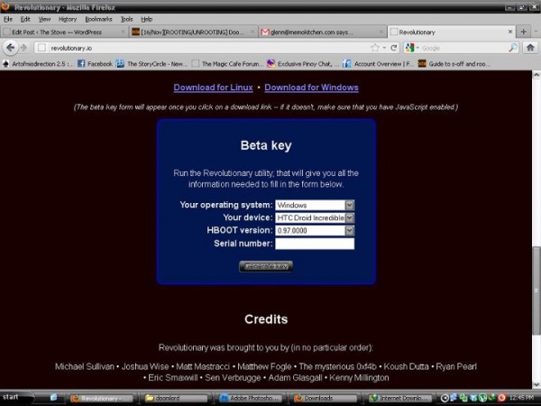Open the History menu
This screenshot has height=406, width=541.
(x=68, y=19)
